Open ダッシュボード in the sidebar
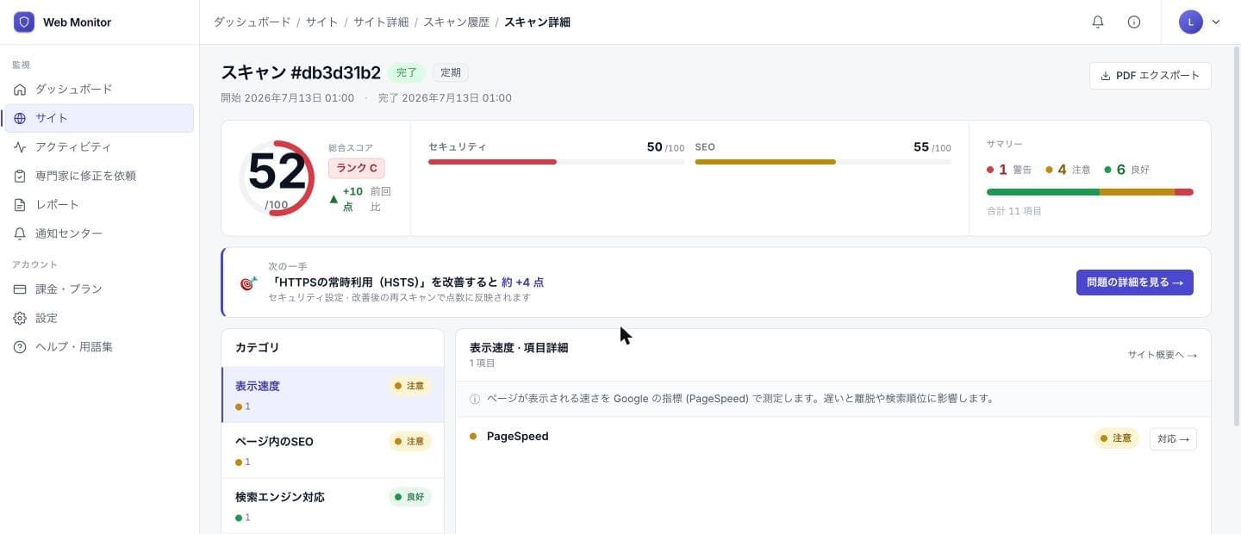The width and height of the screenshot is (1241, 534). click(x=99, y=90)
